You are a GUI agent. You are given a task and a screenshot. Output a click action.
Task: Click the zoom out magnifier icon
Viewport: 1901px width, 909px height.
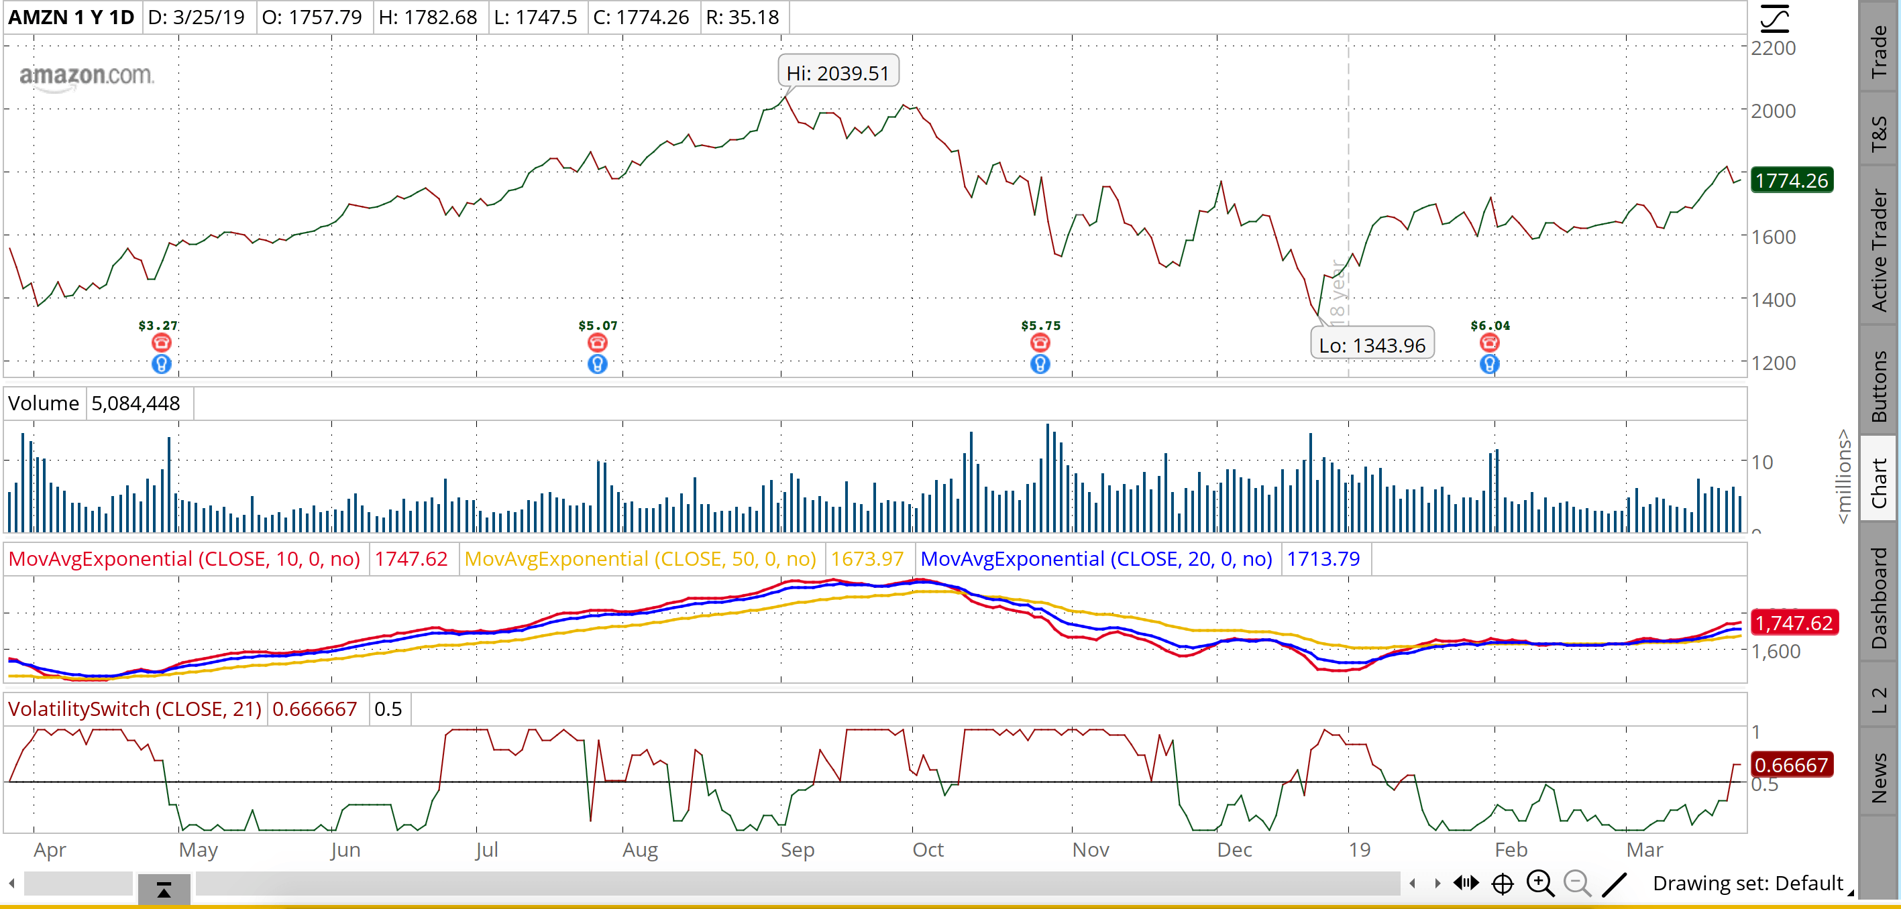coord(1577,884)
